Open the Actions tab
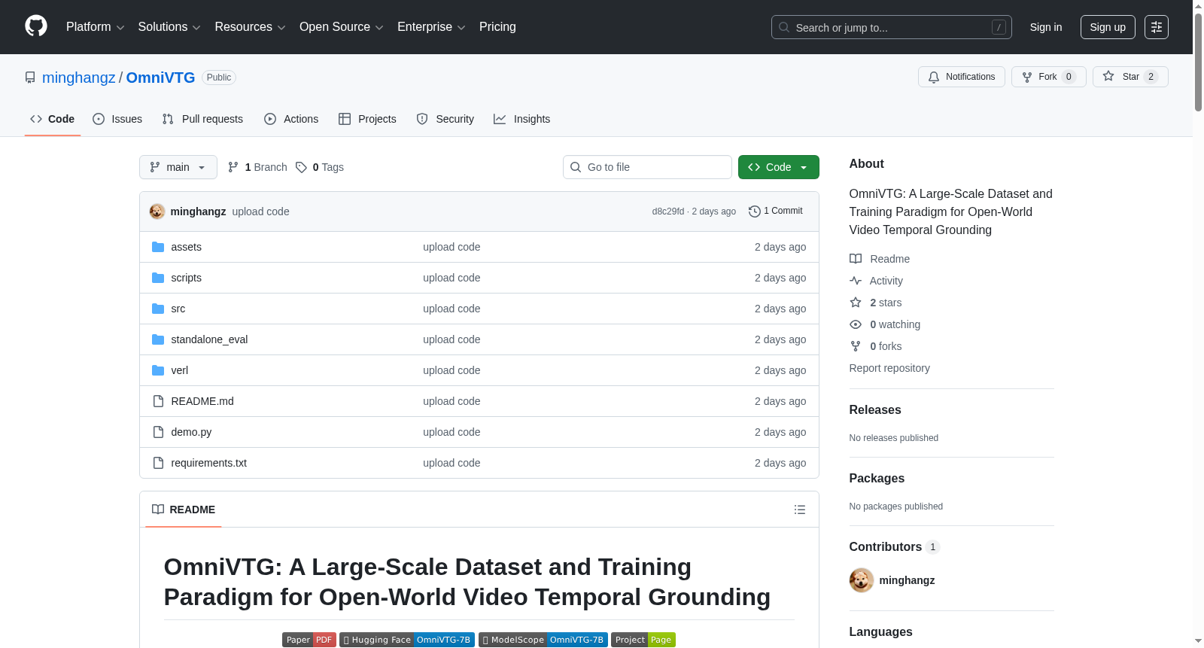 (x=291, y=119)
